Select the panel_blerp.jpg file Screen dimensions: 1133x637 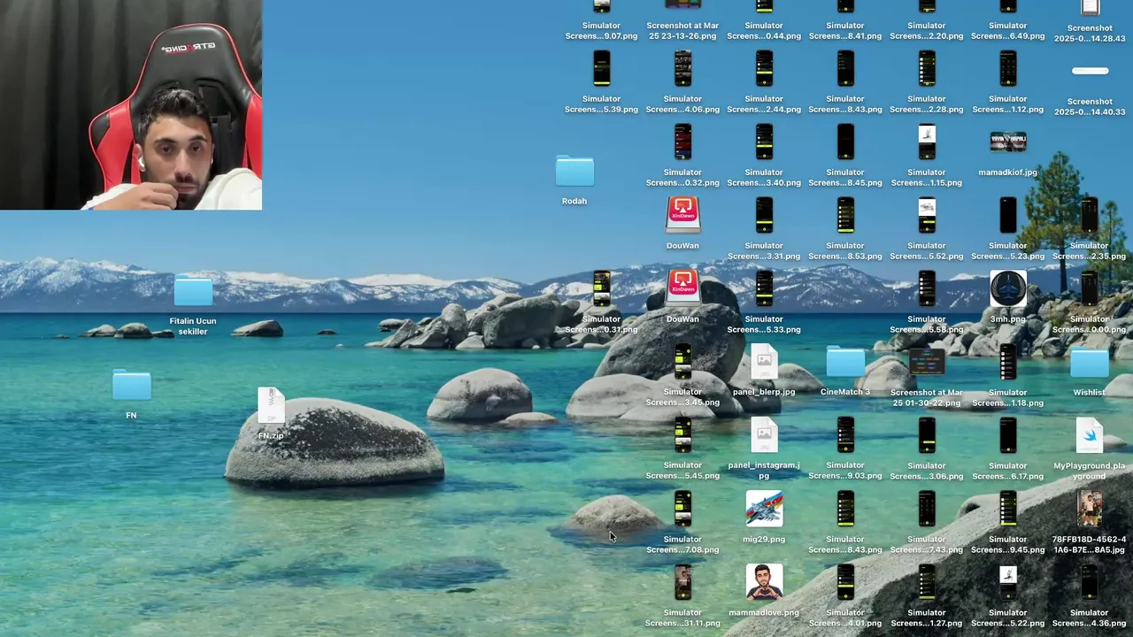tap(764, 362)
